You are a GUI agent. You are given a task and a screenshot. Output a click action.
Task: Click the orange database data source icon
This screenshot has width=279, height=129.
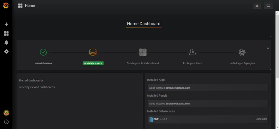93,52
